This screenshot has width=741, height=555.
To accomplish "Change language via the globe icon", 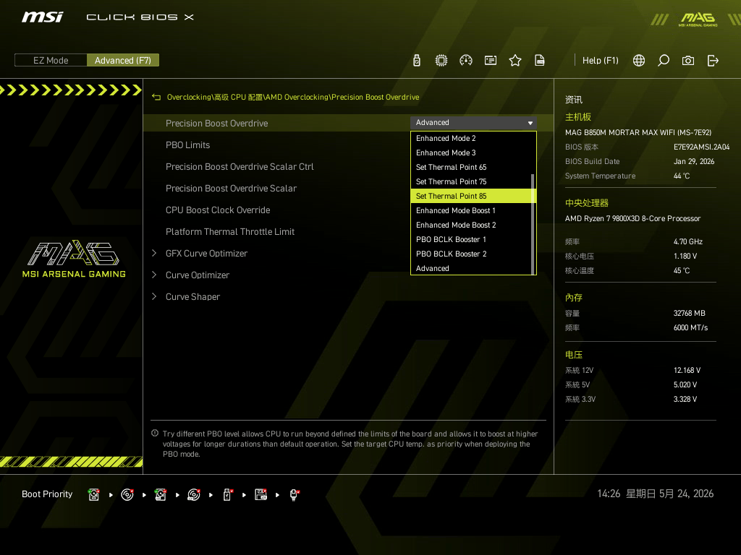I will pos(639,61).
